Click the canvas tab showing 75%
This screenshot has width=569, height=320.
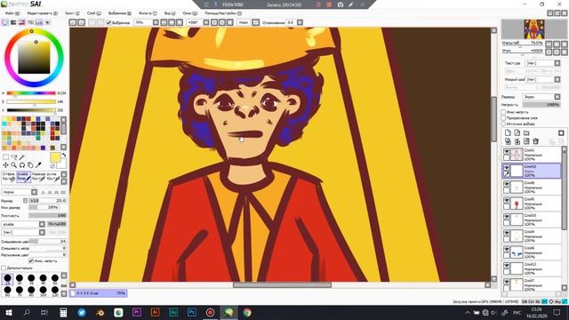99,292
